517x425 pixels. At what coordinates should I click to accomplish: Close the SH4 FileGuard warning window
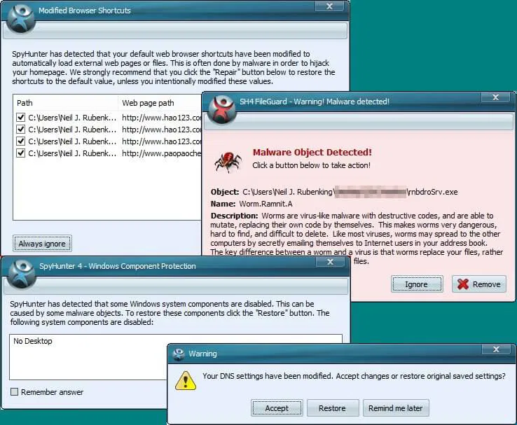(x=495, y=97)
